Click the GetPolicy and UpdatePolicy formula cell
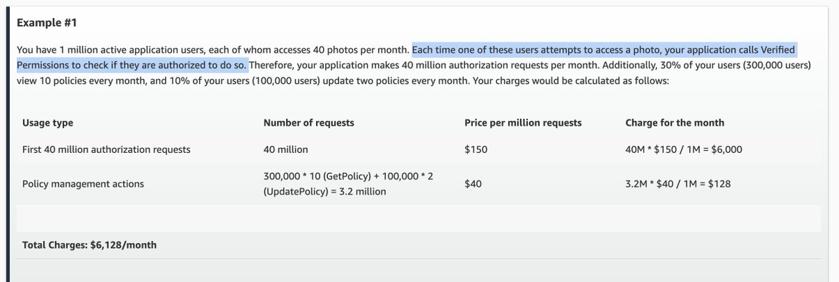839x282 pixels. [x=348, y=184]
